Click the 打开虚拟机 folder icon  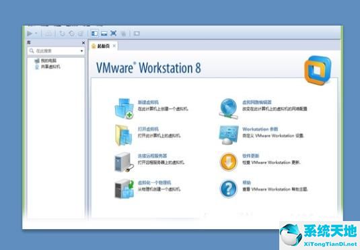(x=124, y=135)
